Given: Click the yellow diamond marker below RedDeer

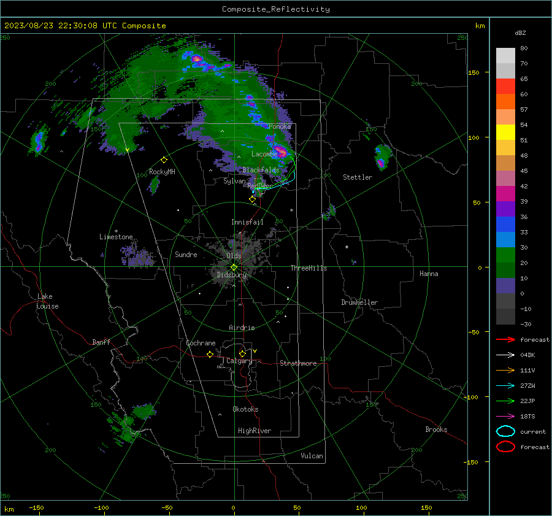Looking at the screenshot, I should pyautogui.click(x=252, y=199).
